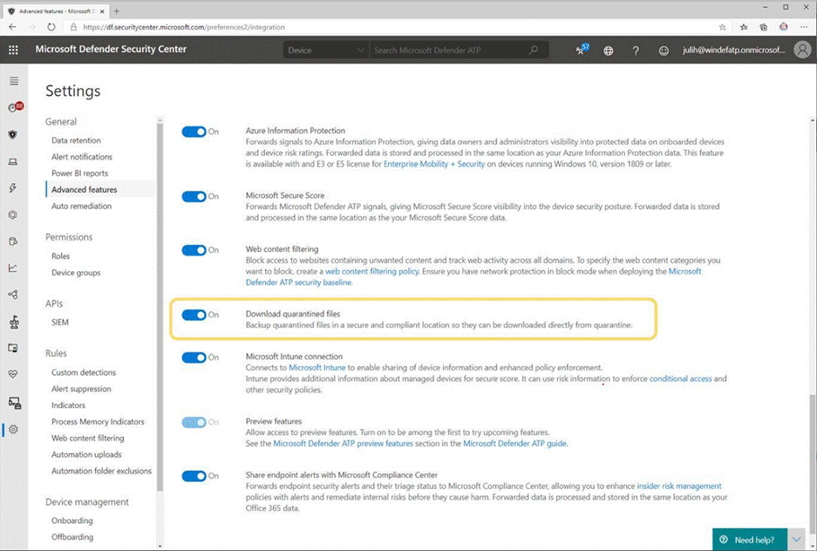Open SIEM under APIs
817x551 pixels.
(x=60, y=322)
